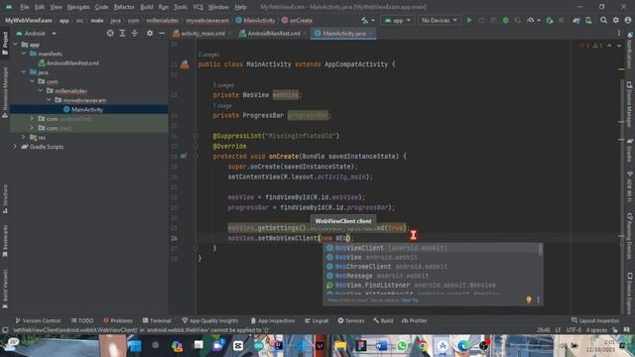Click the Select Opened File target icon
The height and width of the screenshot is (357, 635).
[x=110, y=34]
